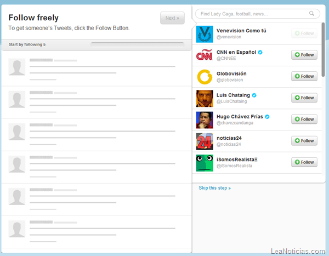Click the iSomosRealista name
The width and height of the screenshot is (329, 256).
point(237,160)
